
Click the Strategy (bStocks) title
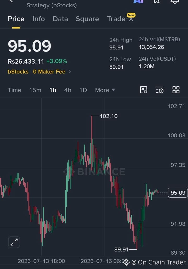point(52,5)
